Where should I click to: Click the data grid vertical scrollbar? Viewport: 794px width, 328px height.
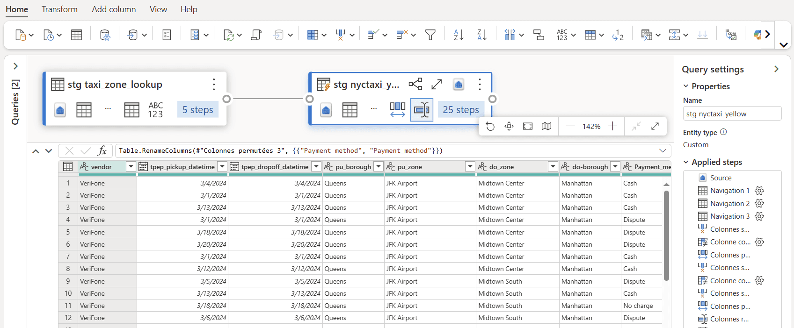pyautogui.click(x=666, y=235)
